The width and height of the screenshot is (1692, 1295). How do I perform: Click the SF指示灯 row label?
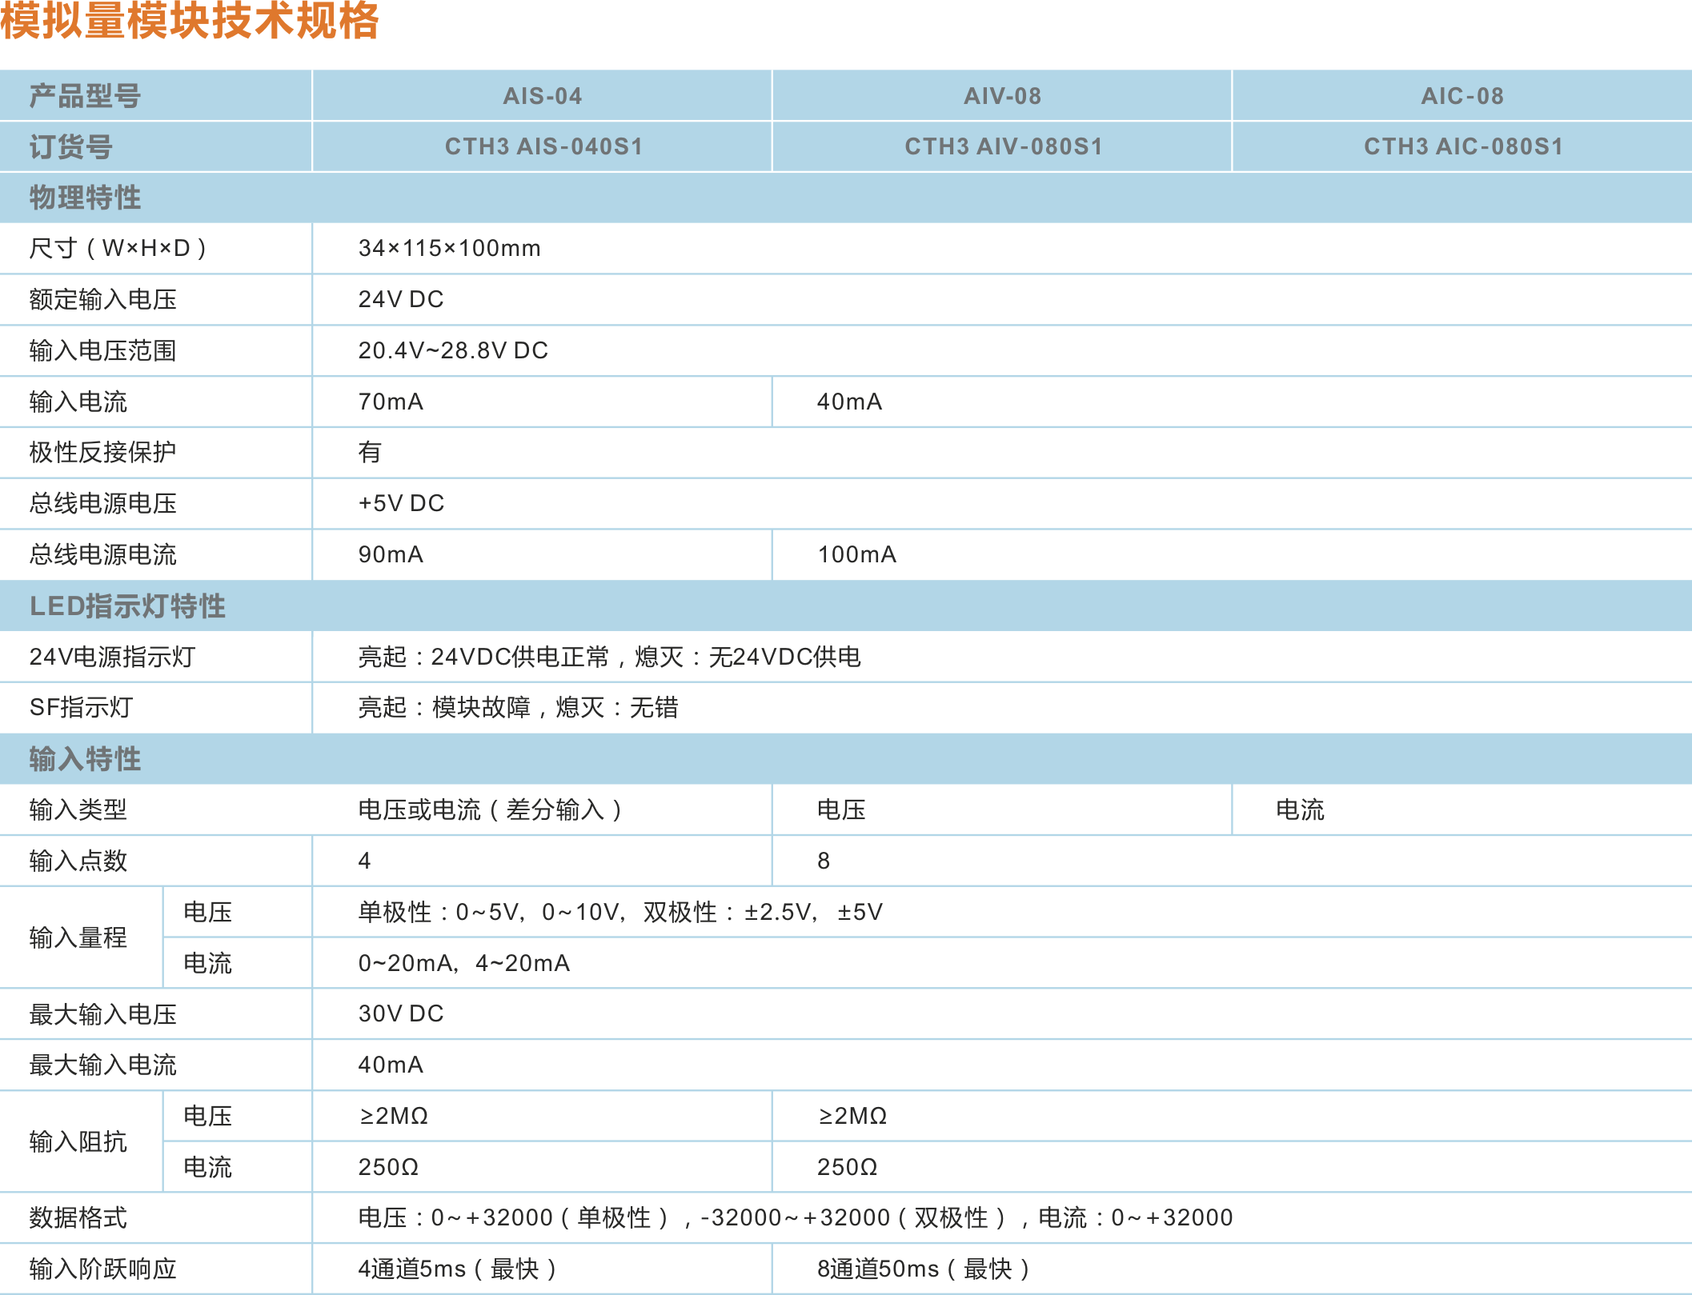click(81, 707)
